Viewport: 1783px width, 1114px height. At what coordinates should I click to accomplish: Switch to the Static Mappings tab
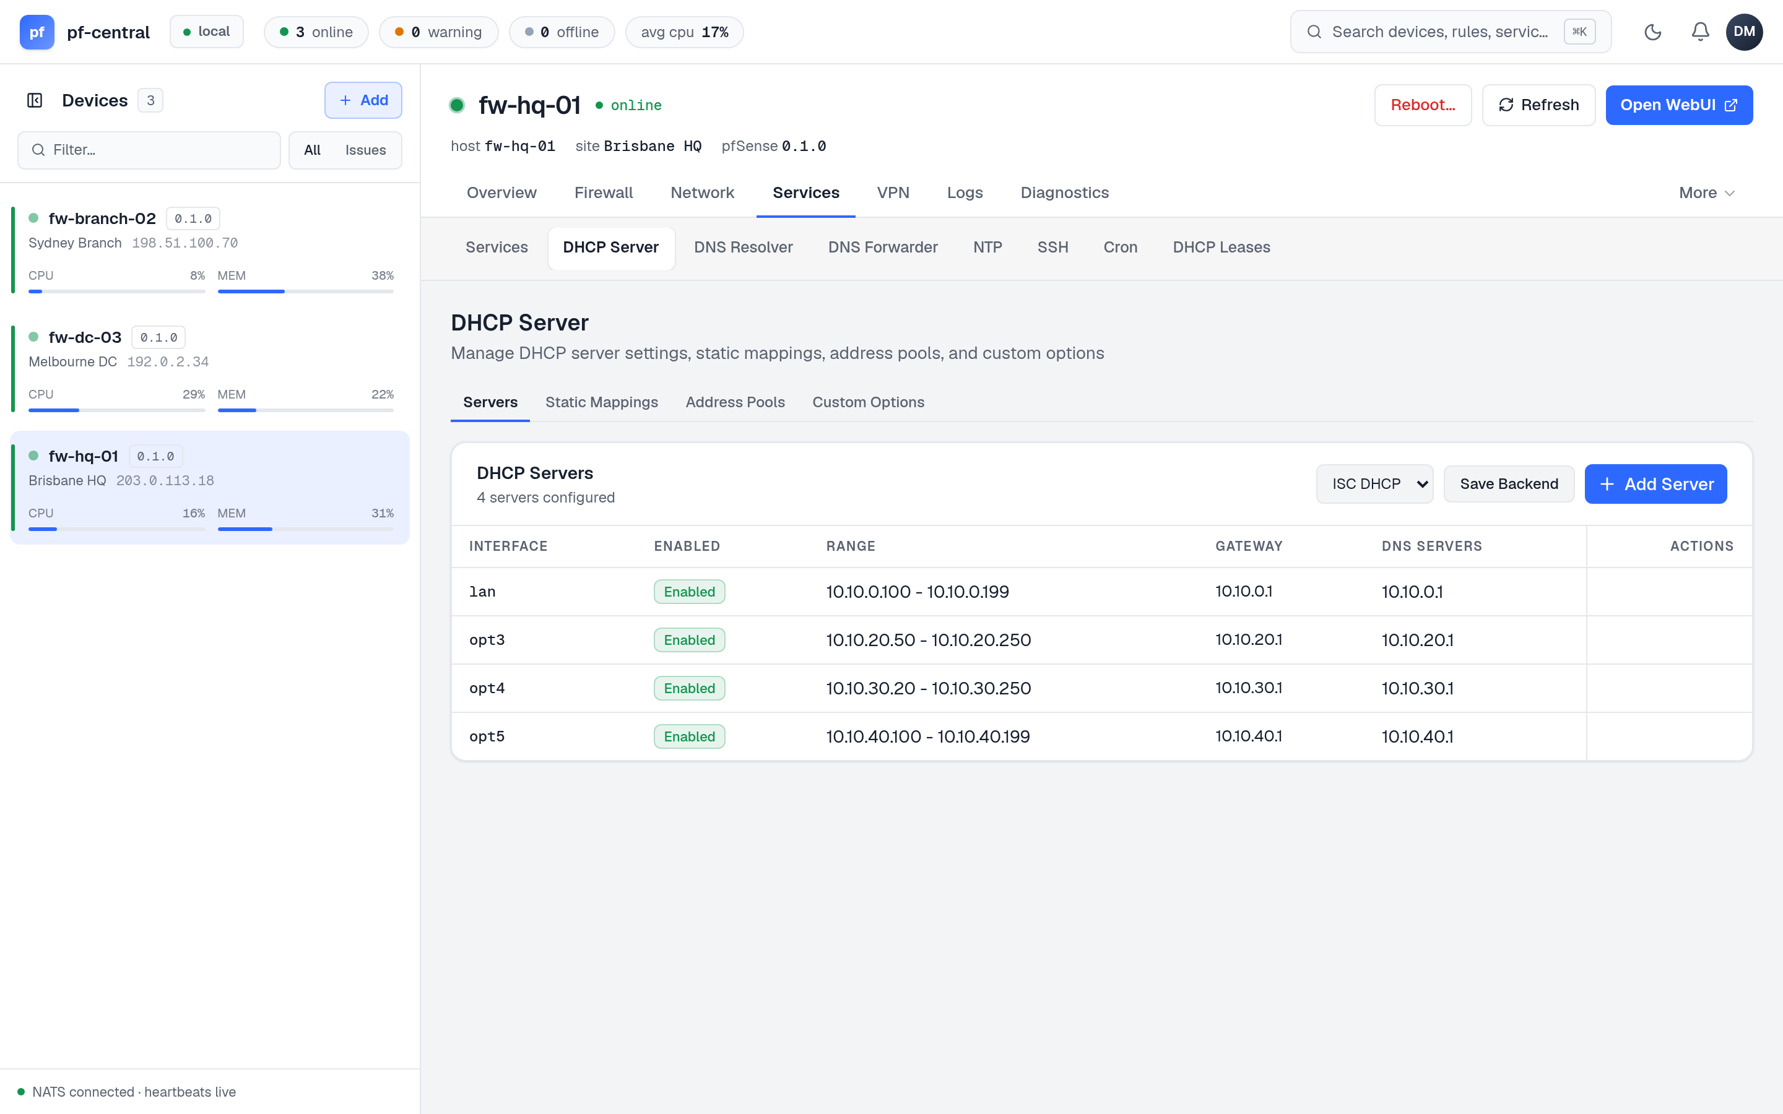[x=601, y=402]
